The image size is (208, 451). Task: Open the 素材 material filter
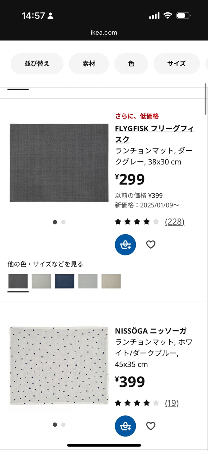coord(89,64)
